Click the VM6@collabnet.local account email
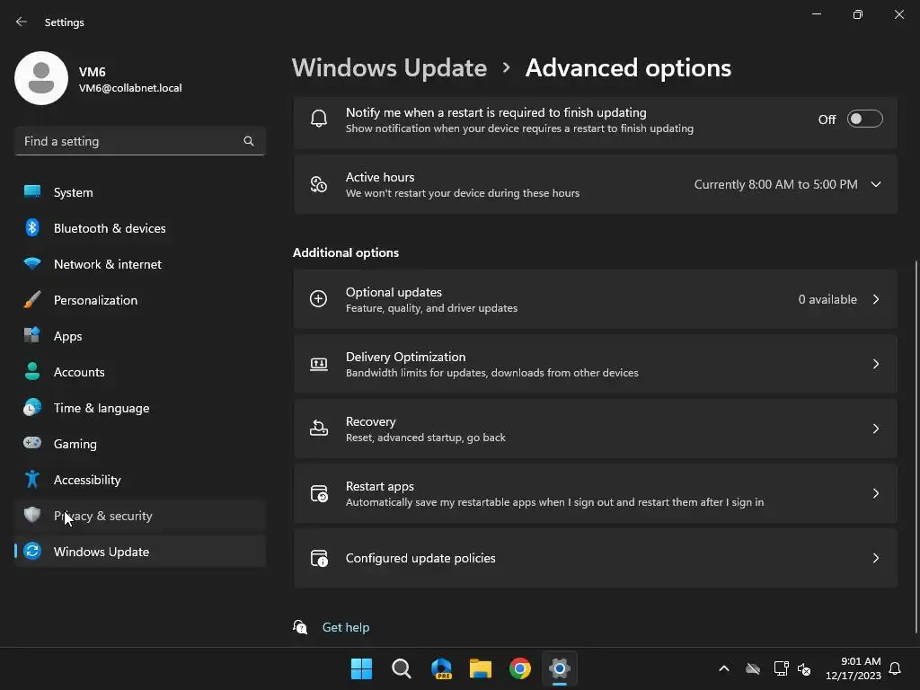 coord(130,88)
